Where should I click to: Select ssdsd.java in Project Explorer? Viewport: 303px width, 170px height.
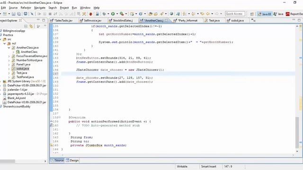coord(23,68)
